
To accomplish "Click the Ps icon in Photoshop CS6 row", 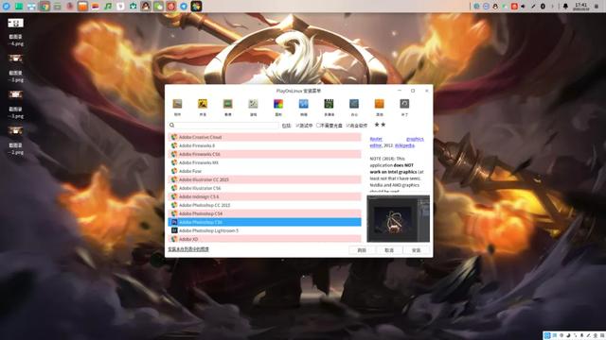I will tap(174, 222).
